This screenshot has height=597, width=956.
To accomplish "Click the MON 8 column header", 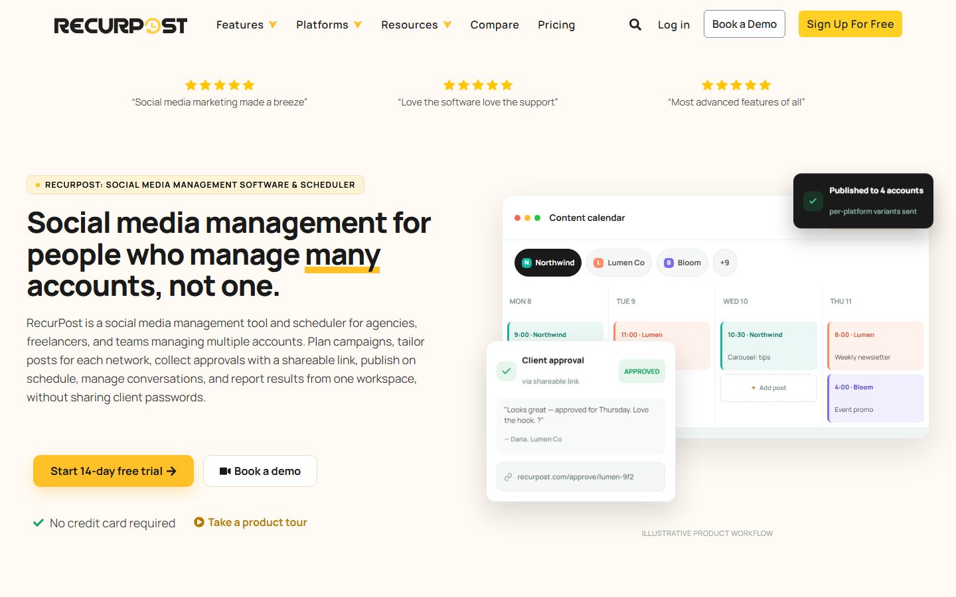I will tap(520, 301).
